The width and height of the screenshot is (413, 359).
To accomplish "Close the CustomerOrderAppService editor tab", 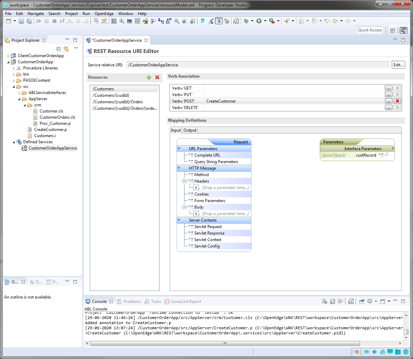I will 146,40.
